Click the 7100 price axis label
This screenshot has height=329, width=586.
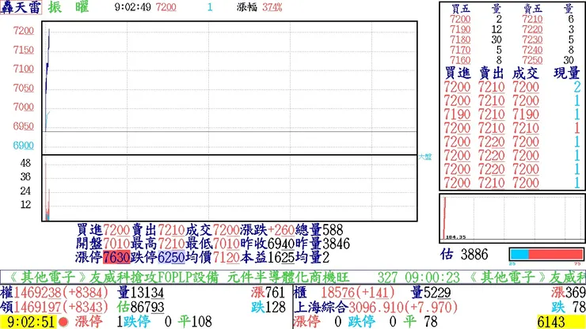tap(23, 69)
